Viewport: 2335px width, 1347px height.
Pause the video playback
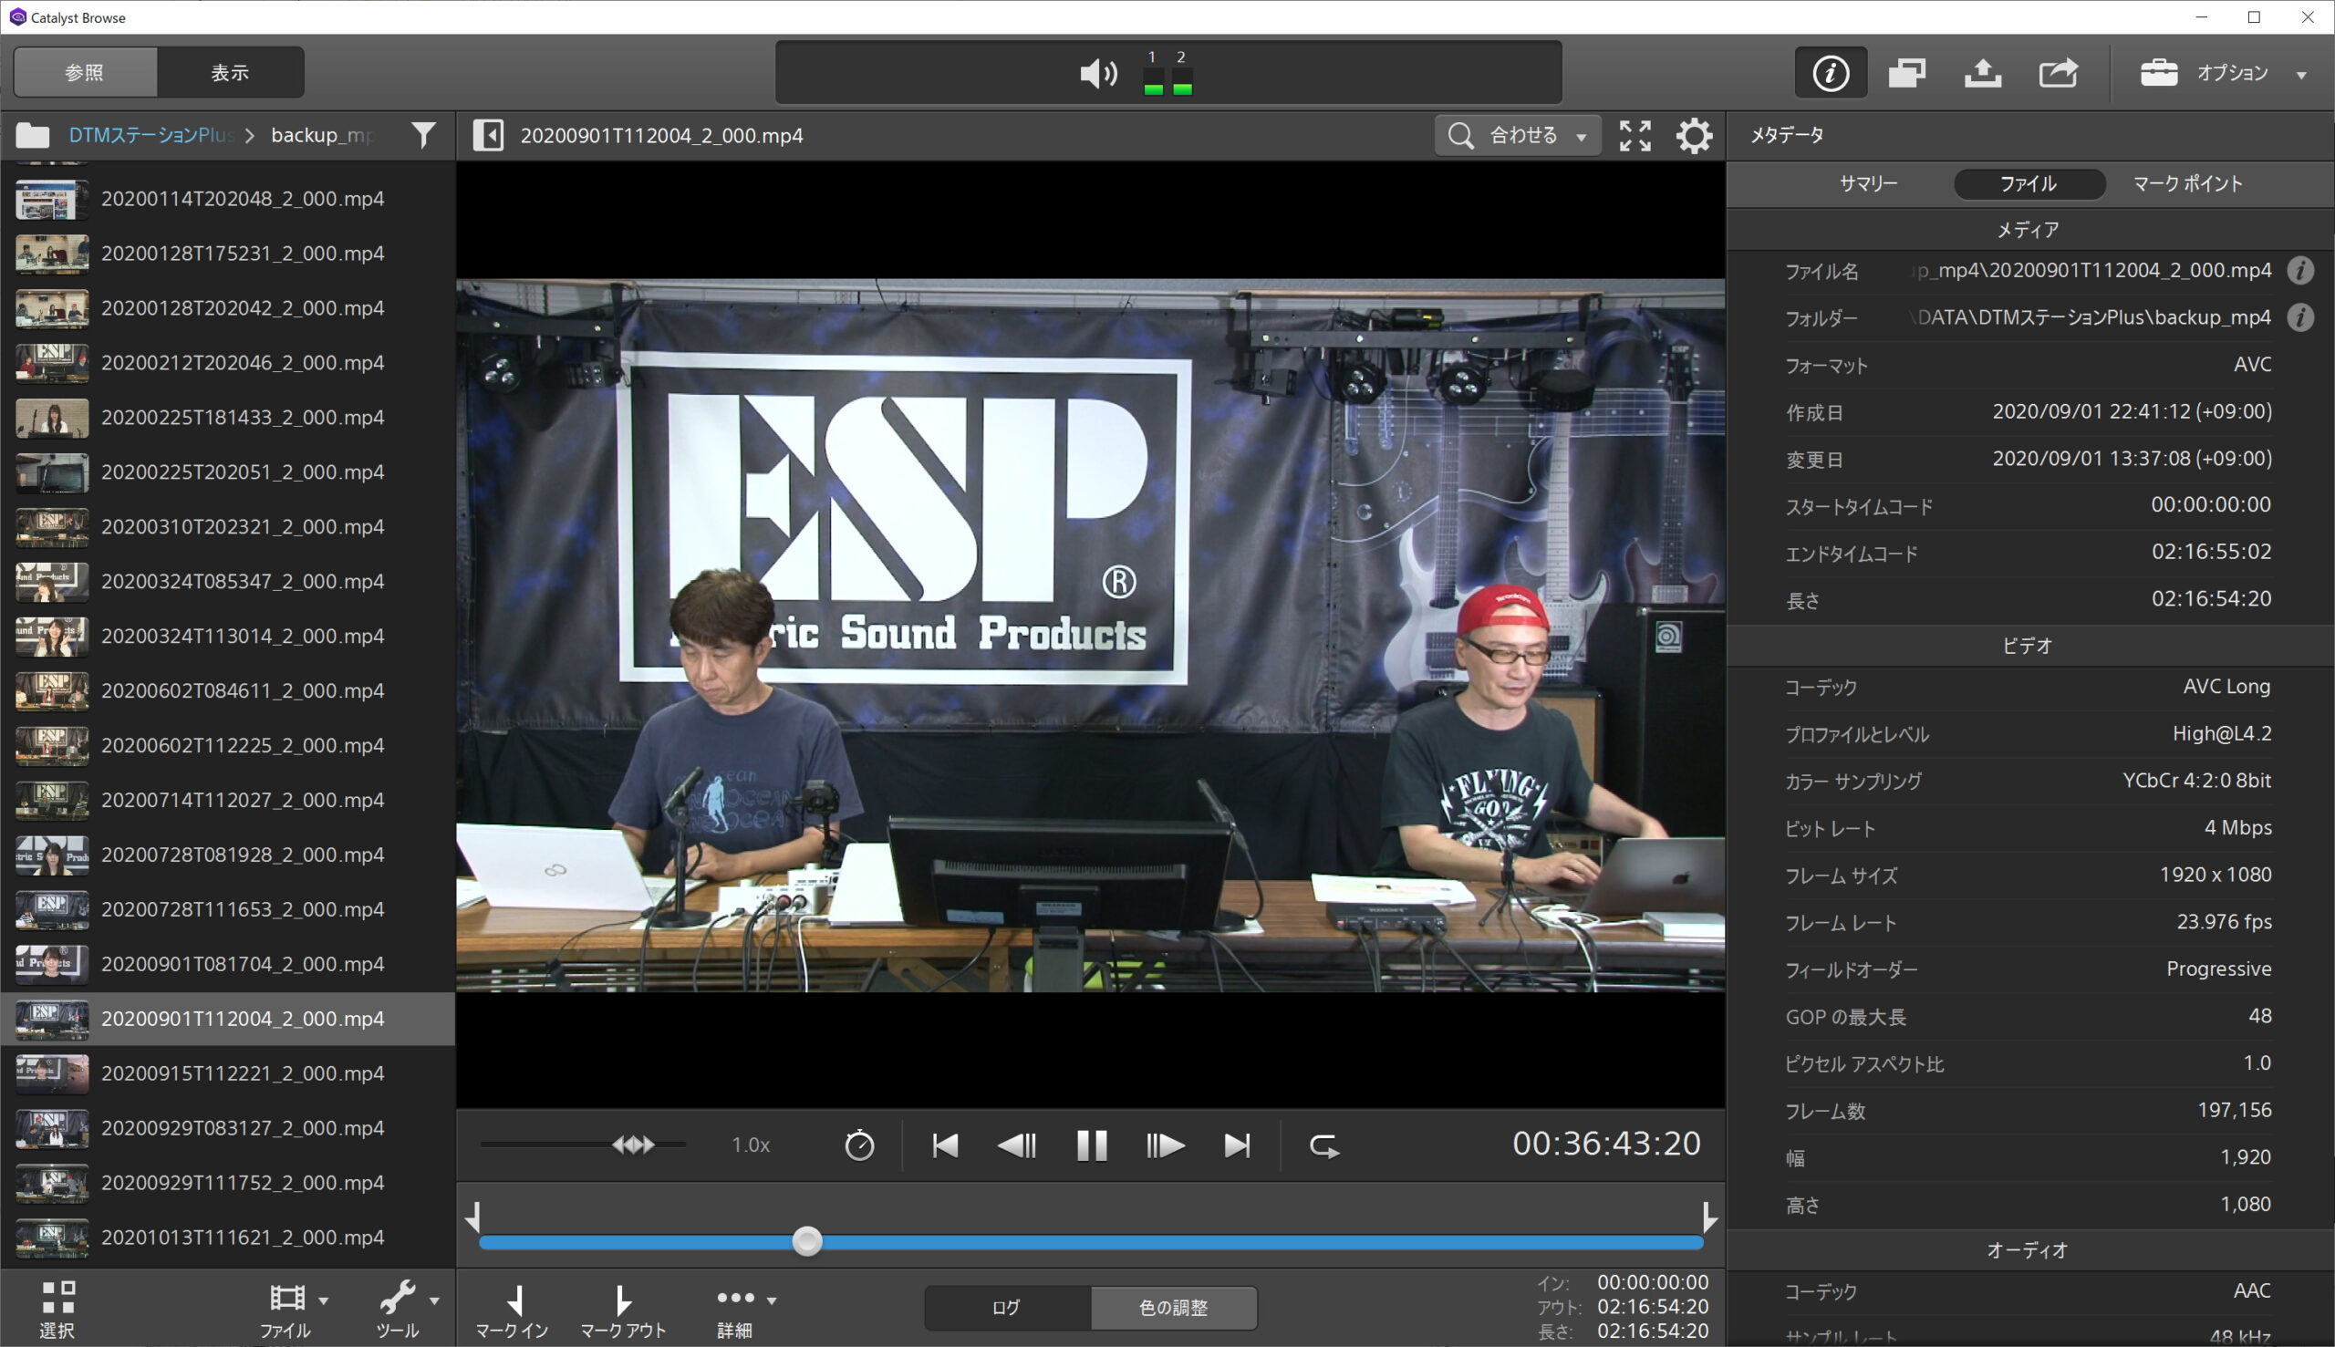coord(1092,1145)
